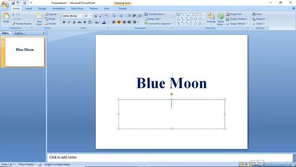296x167 pixels.
Task: Undo the last action
Action: 18,3
